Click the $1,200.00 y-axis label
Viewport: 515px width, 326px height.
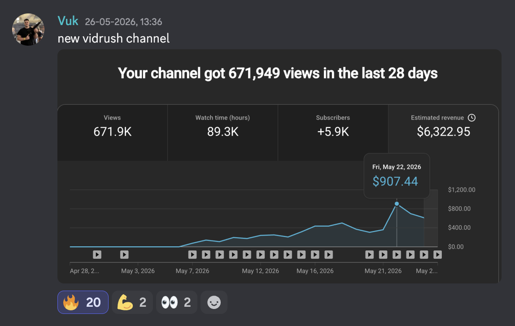[x=462, y=190]
